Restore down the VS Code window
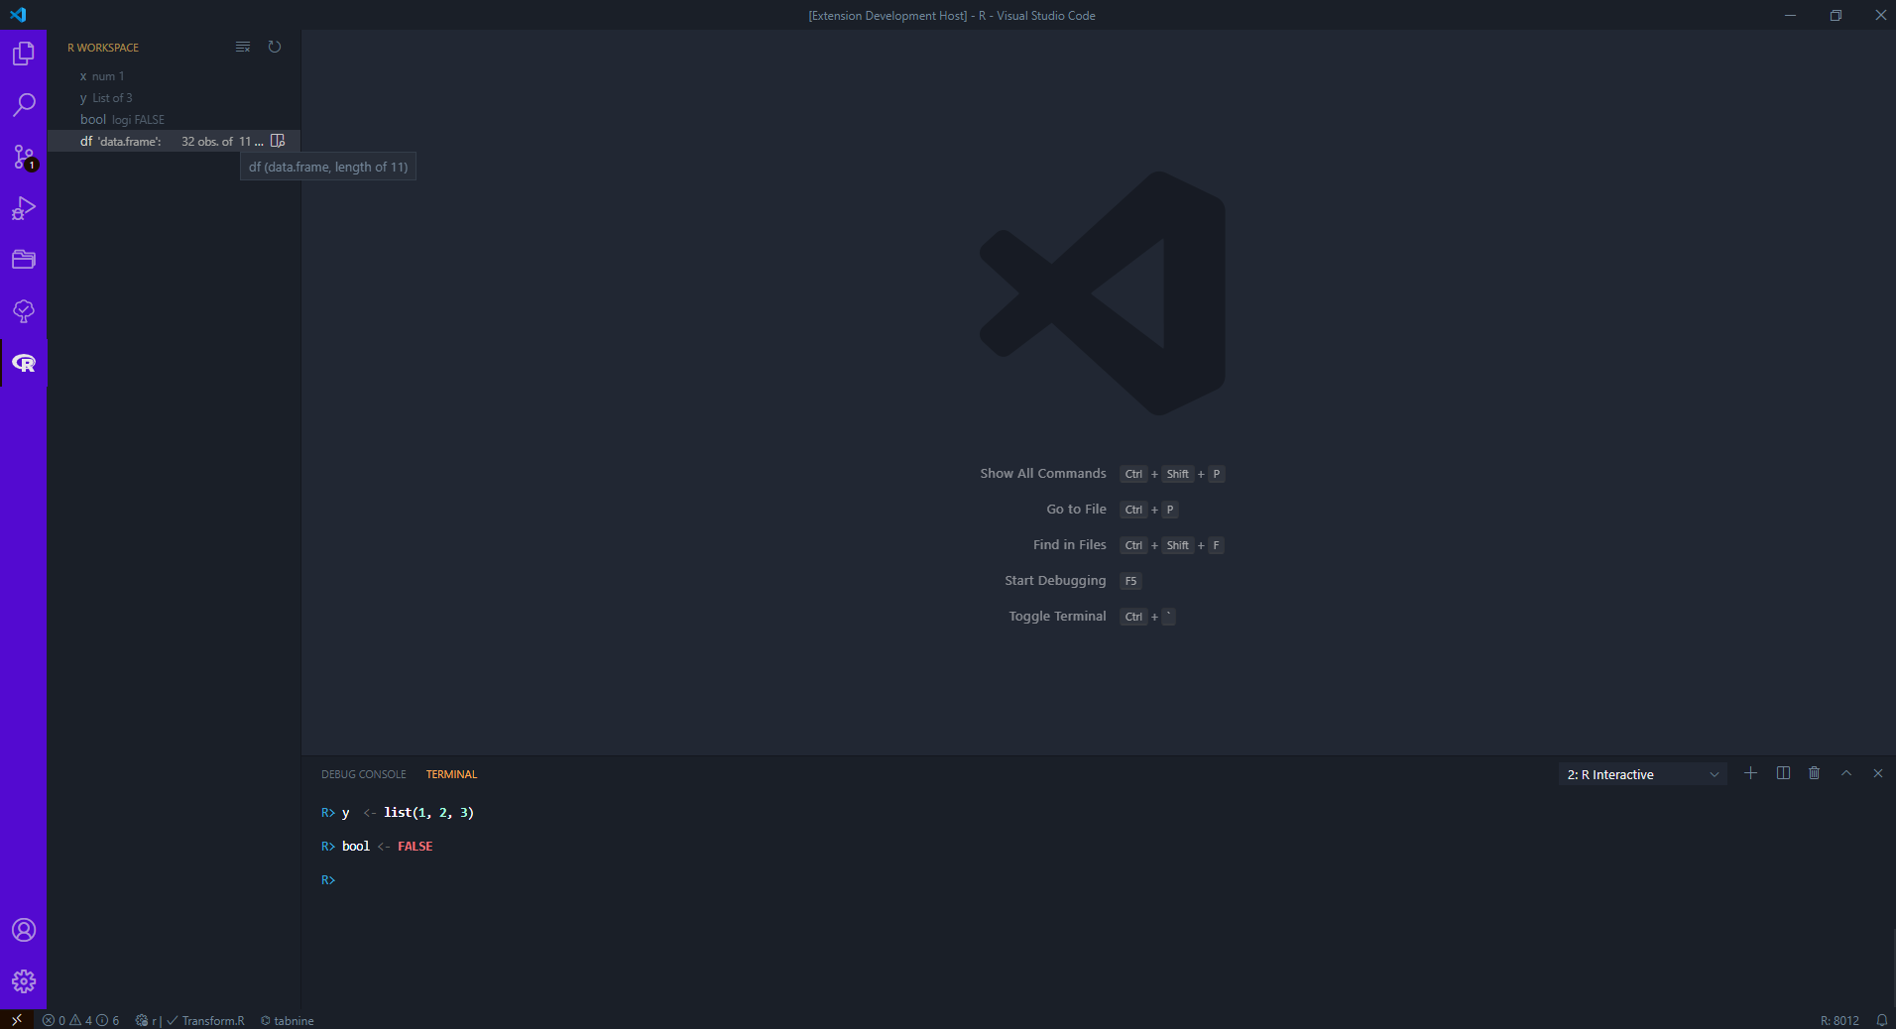This screenshot has width=1896, height=1029. pos(1836,15)
